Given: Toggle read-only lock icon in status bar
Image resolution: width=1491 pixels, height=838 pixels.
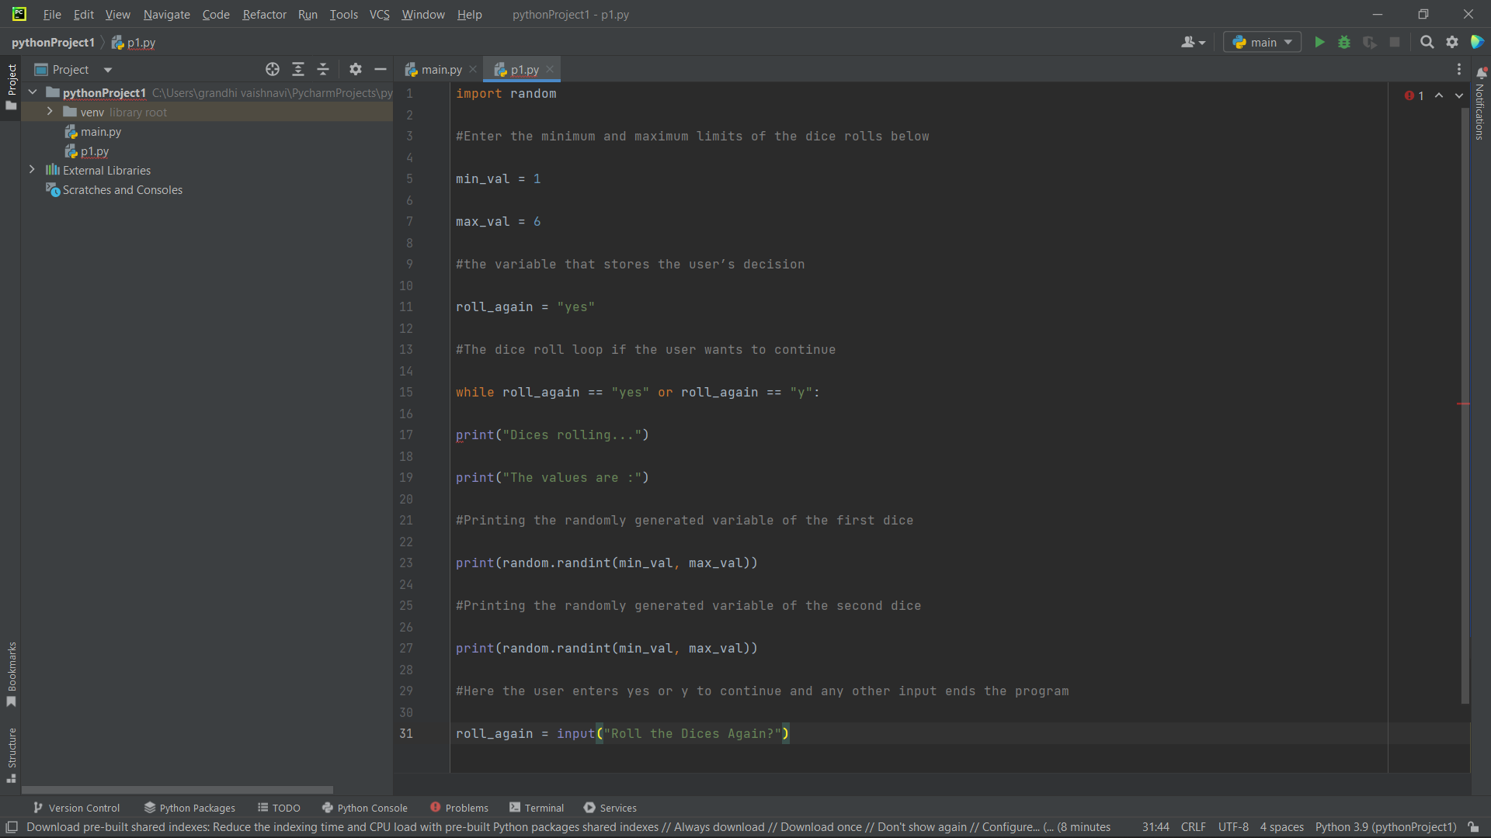Looking at the screenshot, I should pos(1473,827).
